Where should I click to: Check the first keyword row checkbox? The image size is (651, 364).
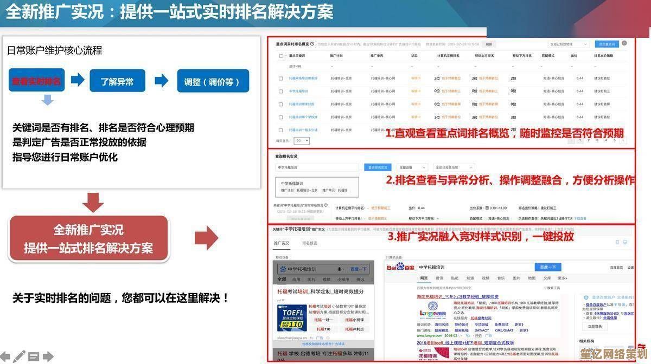point(281,78)
